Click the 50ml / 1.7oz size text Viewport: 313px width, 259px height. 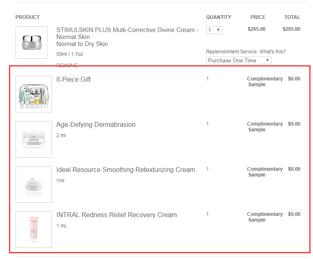tap(70, 54)
